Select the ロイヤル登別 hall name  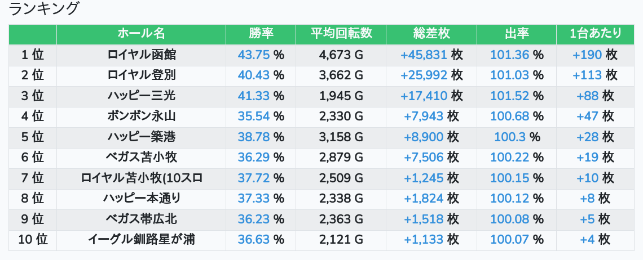click(141, 75)
